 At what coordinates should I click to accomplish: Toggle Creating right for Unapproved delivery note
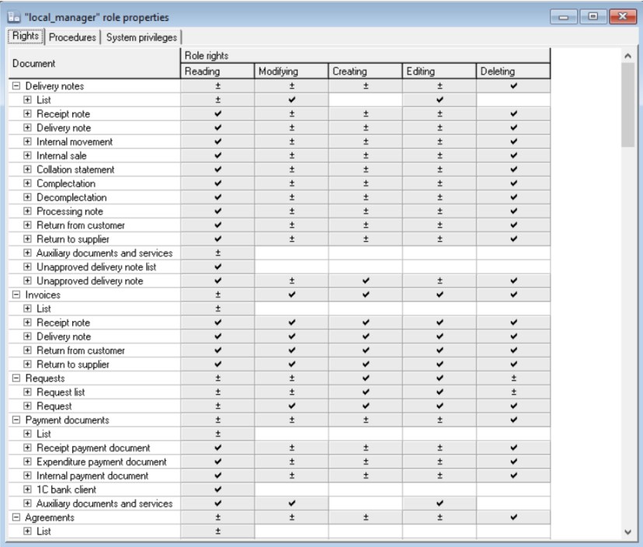click(x=365, y=280)
